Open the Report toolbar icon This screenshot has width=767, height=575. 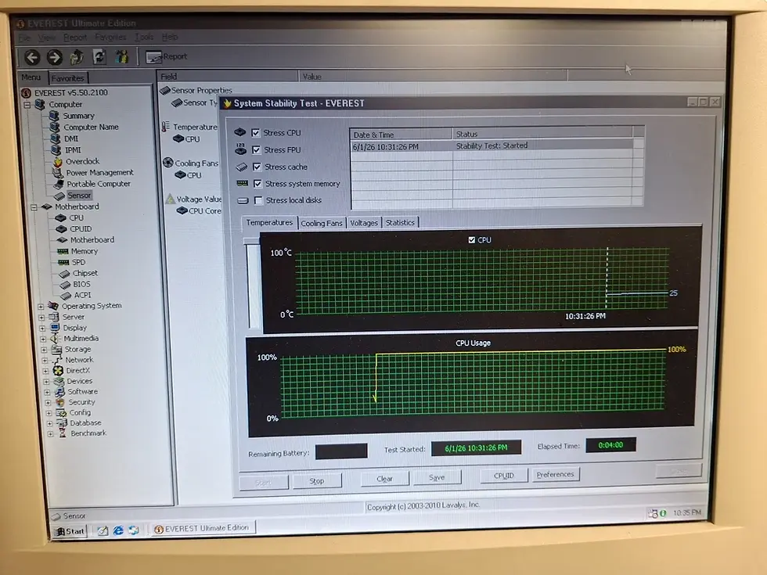pyautogui.click(x=166, y=56)
